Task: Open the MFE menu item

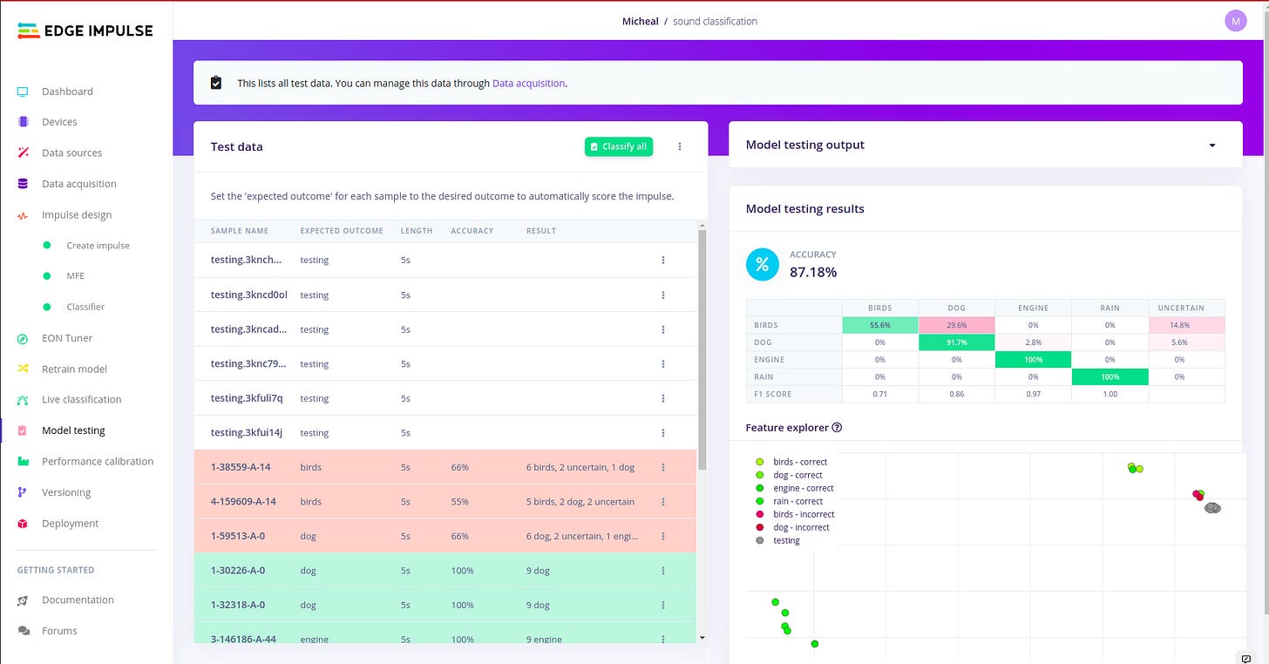Action: coord(76,276)
